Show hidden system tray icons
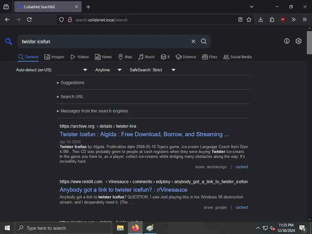 258,228
